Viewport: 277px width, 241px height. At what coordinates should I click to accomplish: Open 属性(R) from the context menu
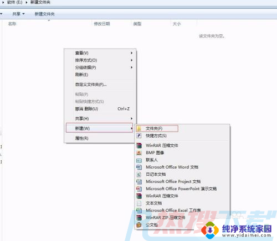[x=81, y=138]
